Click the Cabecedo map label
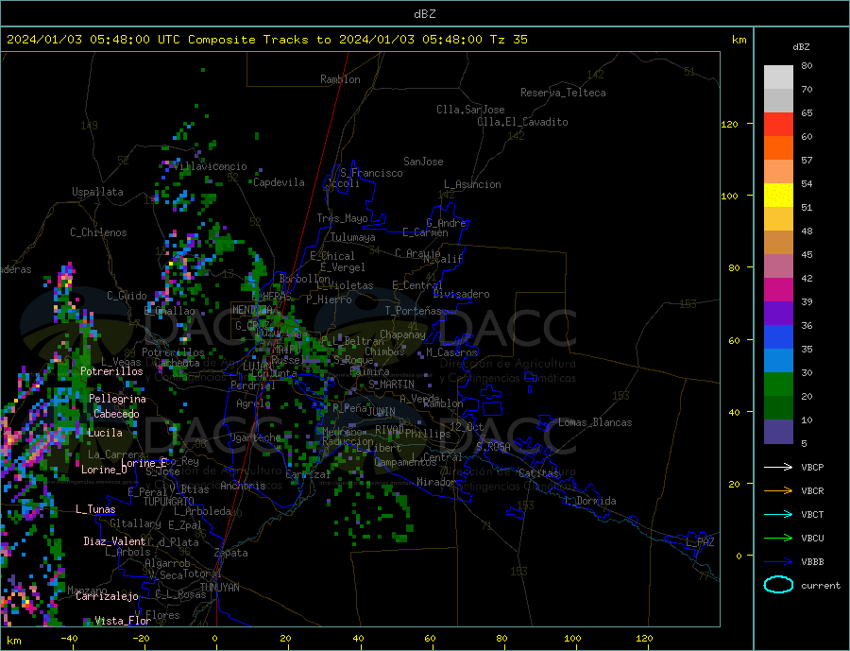 (x=116, y=414)
